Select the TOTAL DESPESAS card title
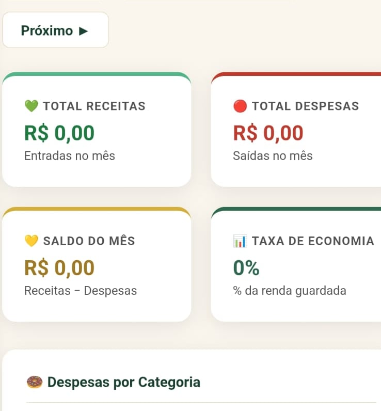This screenshot has width=381, height=411. click(305, 106)
